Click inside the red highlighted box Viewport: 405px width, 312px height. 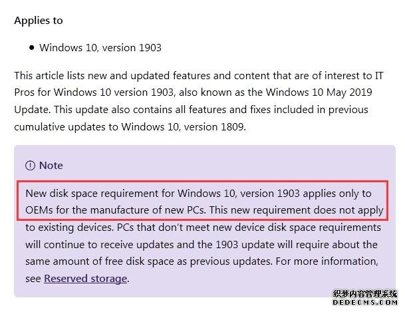(202, 201)
